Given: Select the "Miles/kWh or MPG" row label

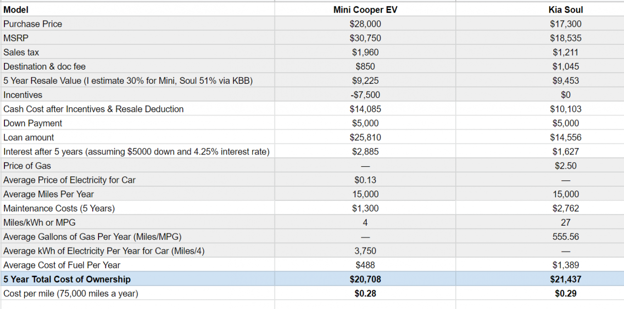Looking at the screenshot, I should (x=40, y=222).
